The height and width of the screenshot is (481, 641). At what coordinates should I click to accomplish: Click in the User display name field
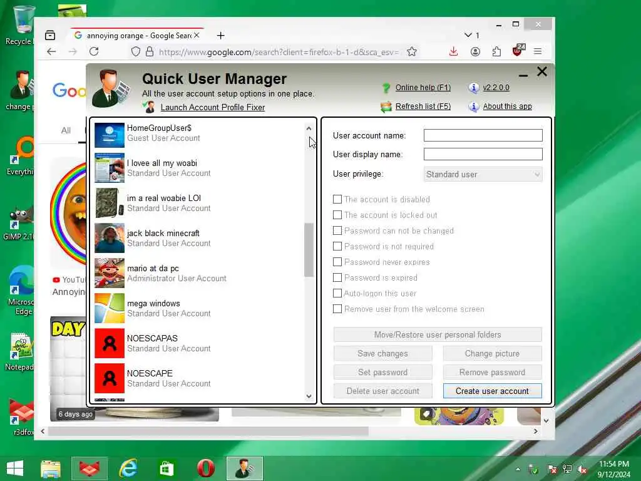tap(483, 154)
